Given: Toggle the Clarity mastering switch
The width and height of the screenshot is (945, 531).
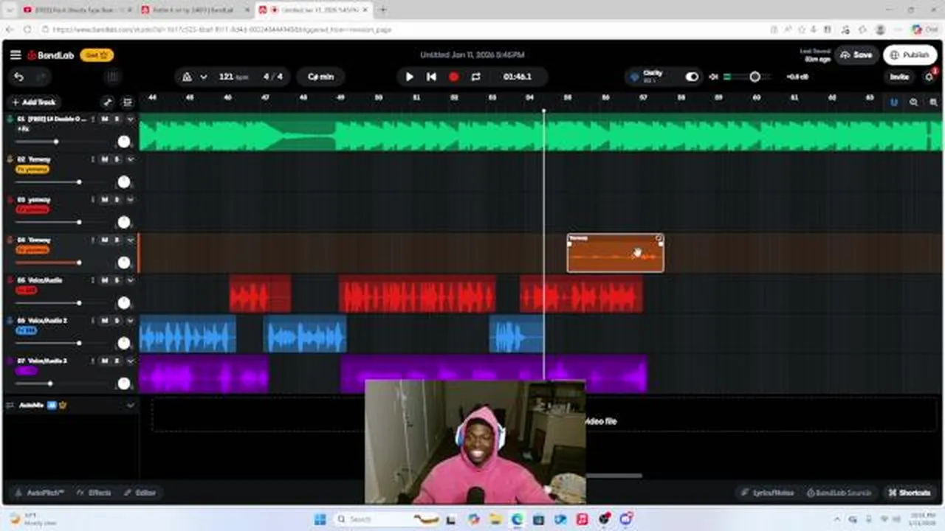Looking at the screenshot, I should [x=691, y=77].
